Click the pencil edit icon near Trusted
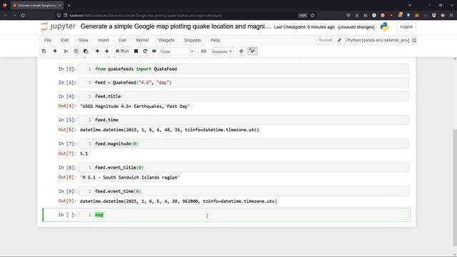 pyautogui.click(x=339, y=40)
